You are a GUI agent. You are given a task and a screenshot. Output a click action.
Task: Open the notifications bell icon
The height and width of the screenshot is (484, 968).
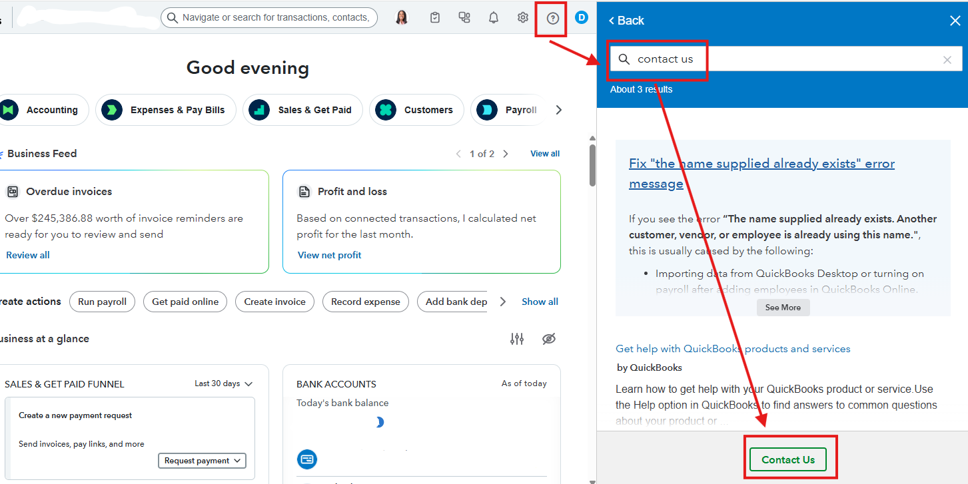pyautogui.click(x=494, y=18)
